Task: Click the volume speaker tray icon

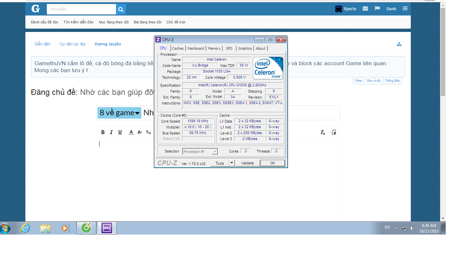Action: pyautogui.click(x=412, y=228)
